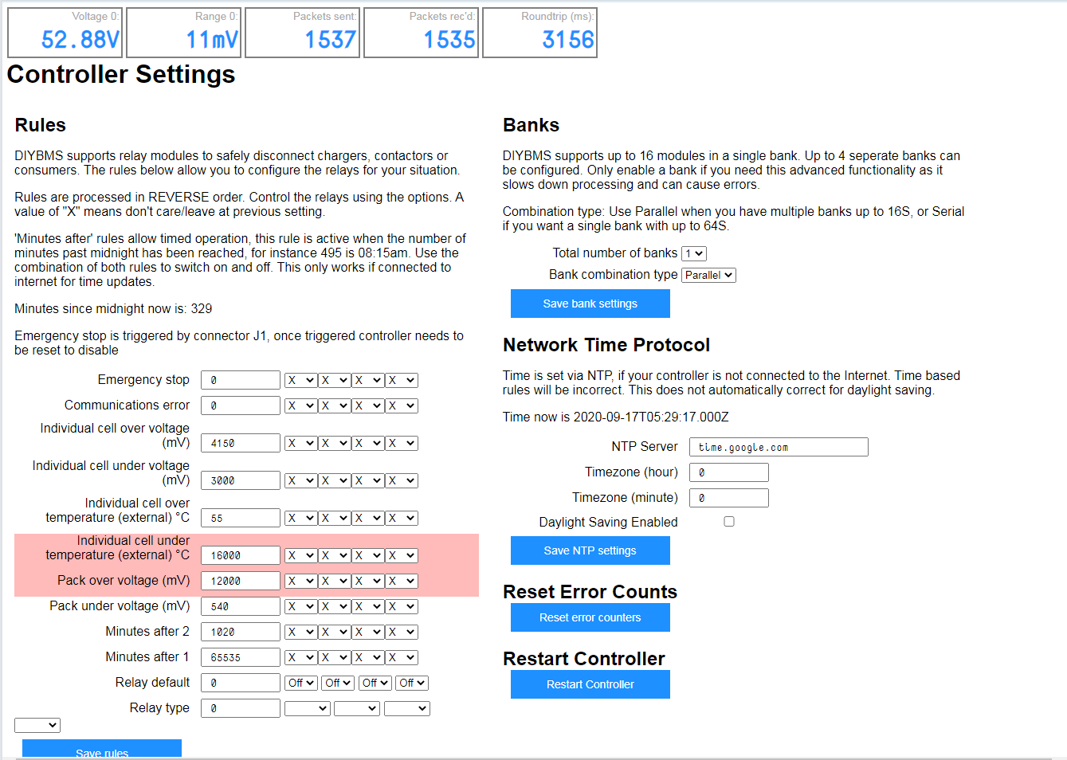The image size is (1067, 760).
Task: Click the Relay default value field
Action: 241,683
